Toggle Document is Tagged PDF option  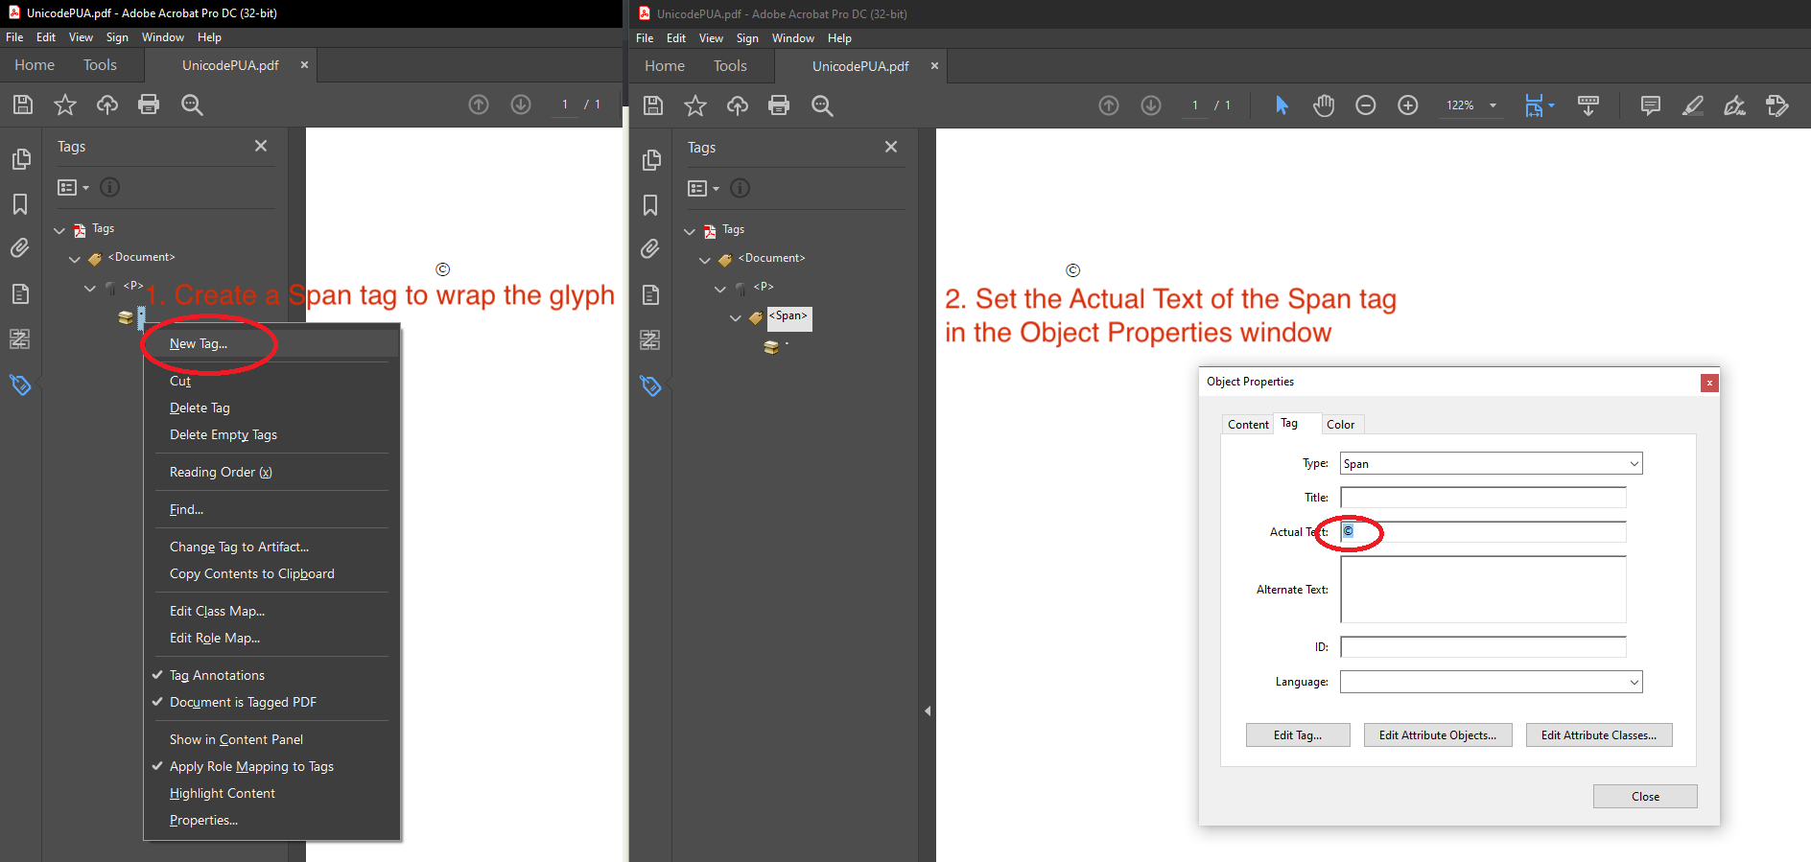click(243, 702)
